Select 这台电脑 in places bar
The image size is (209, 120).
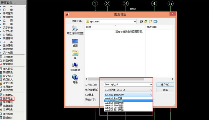click(x=75, y=67)
